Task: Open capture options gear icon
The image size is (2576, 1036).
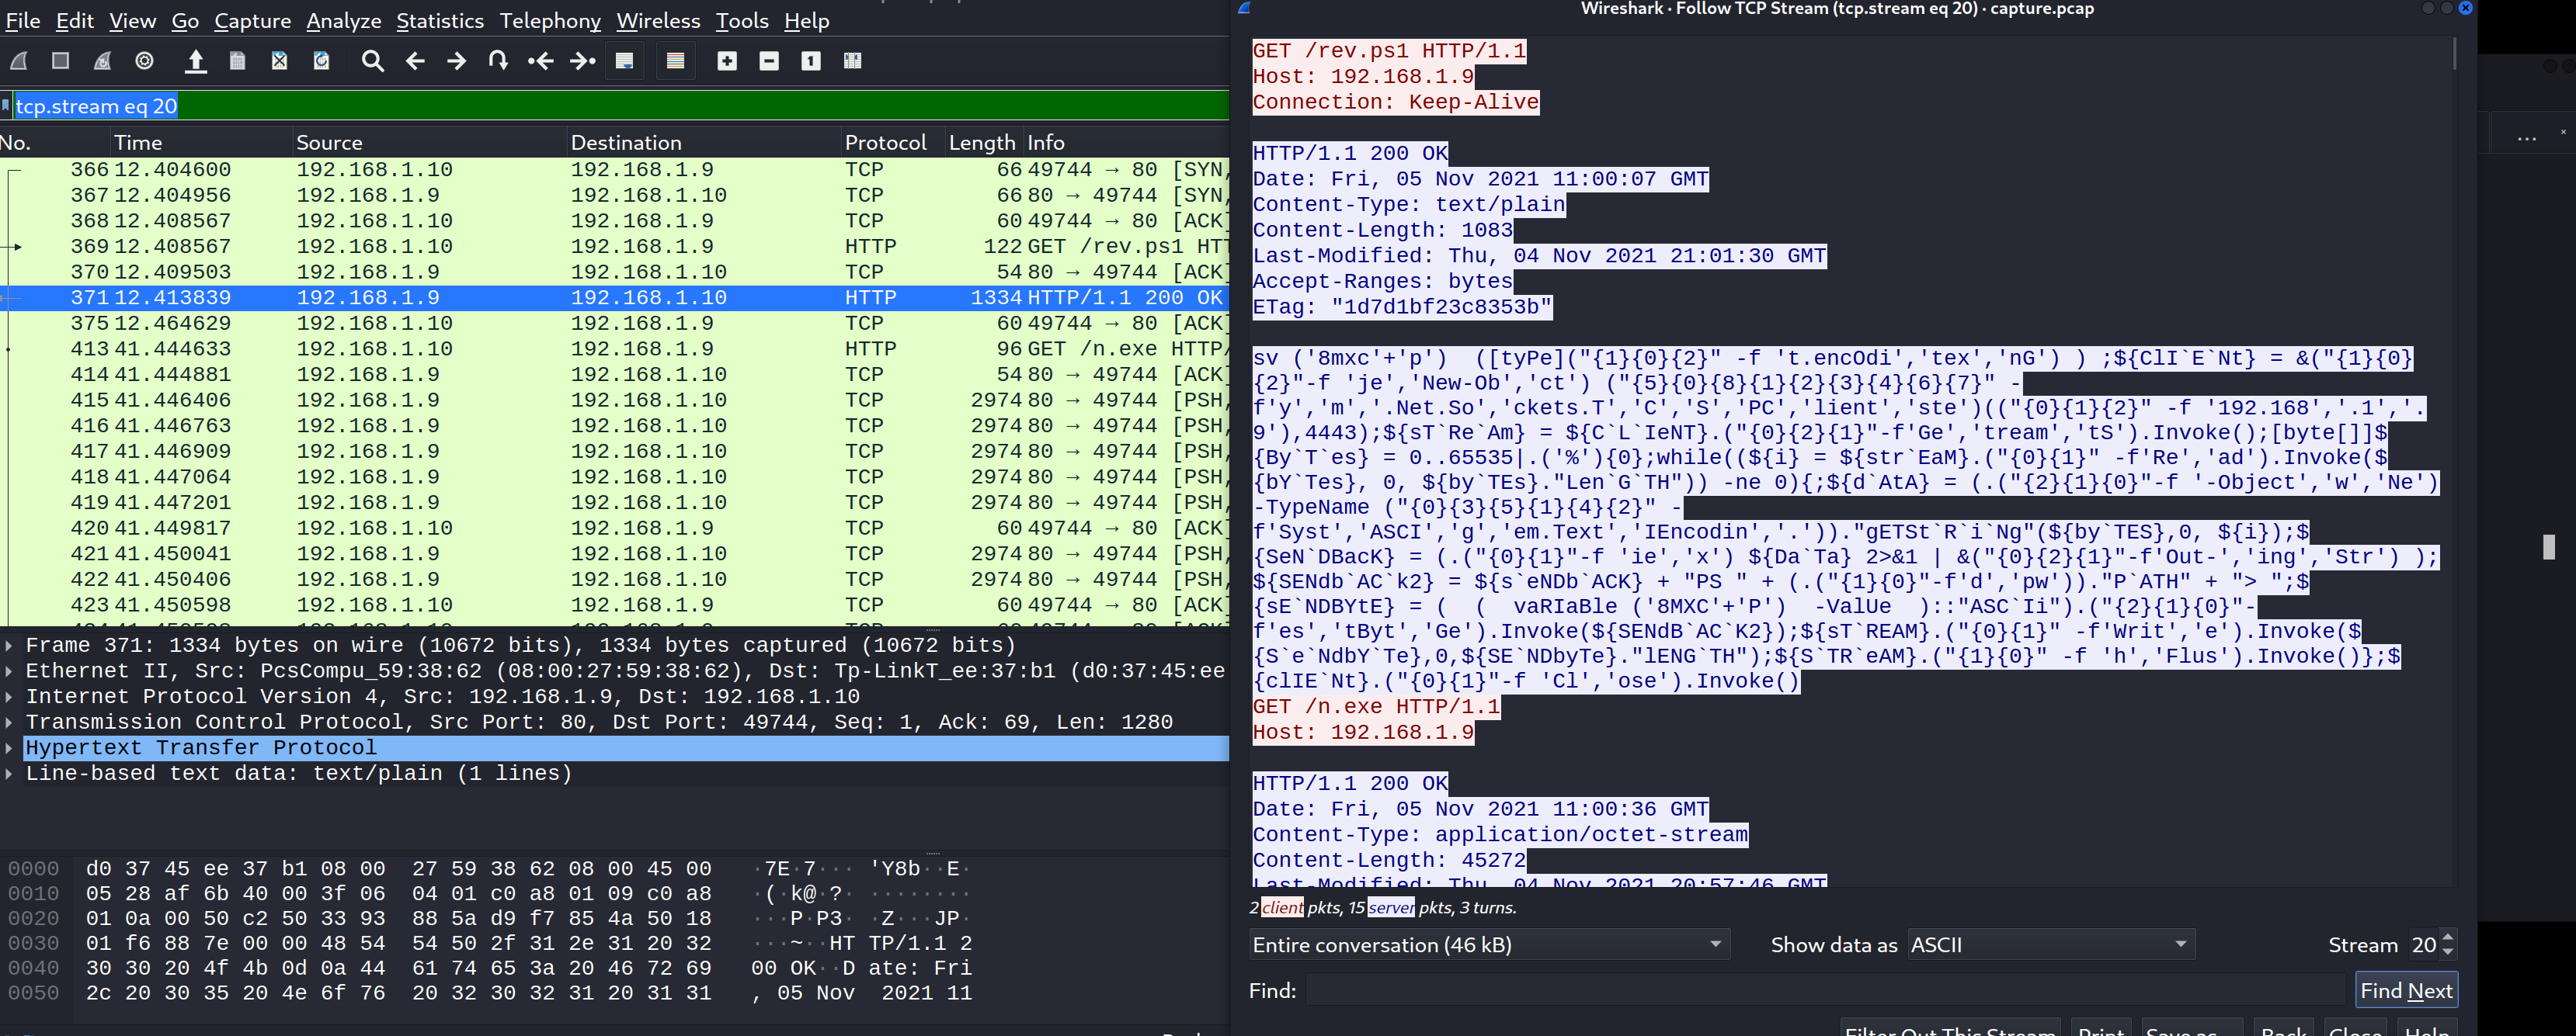Action: point(144,61)
